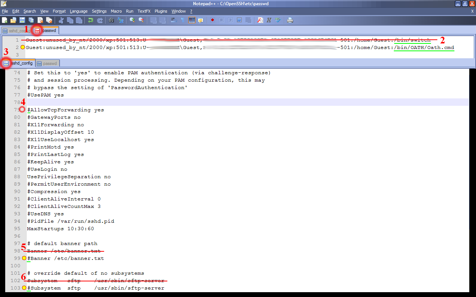Screen dimensions: 476x297
Task: Open the Window menu
Action: click(x=178, y=12)
